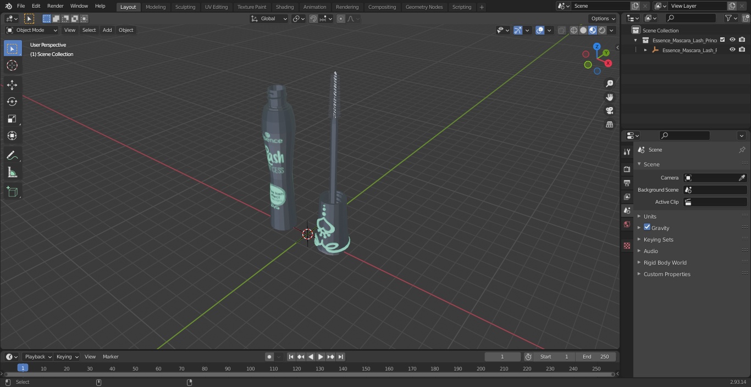Screen dimensions: 751x387
Task: Click the pan view hand icon
Action: coord(609,97)
